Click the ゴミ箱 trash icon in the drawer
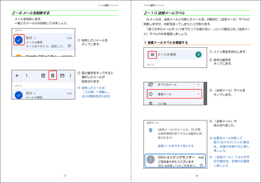 pos(150,103)
